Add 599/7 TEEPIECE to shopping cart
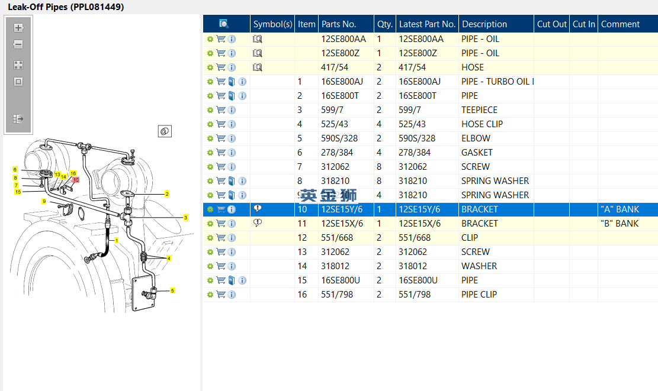This screenshot has width=658, height=391. coord(221,110)
